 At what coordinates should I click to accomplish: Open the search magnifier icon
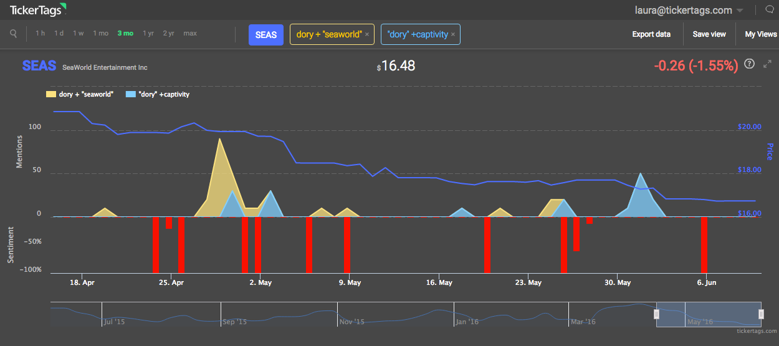14,34
